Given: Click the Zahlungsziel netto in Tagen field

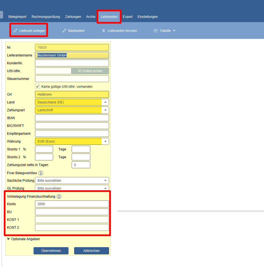Looking at the screenshot, I should pyautogui.click(x=81, y=165).
